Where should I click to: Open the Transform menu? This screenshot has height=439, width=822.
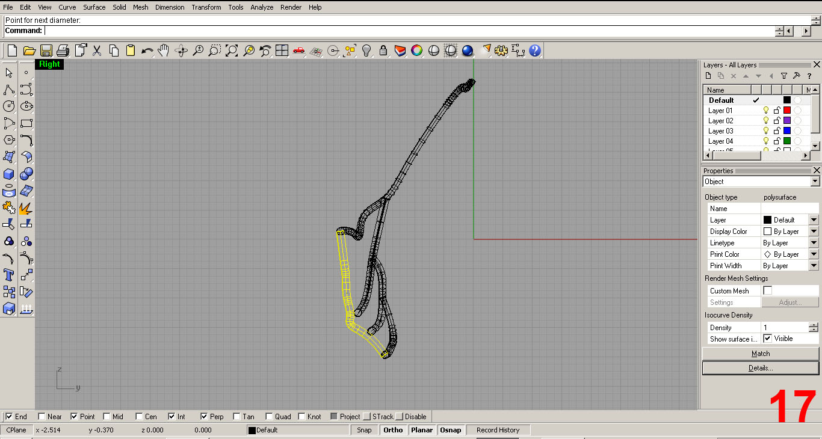pyautogui.click(x=206, y=7)
